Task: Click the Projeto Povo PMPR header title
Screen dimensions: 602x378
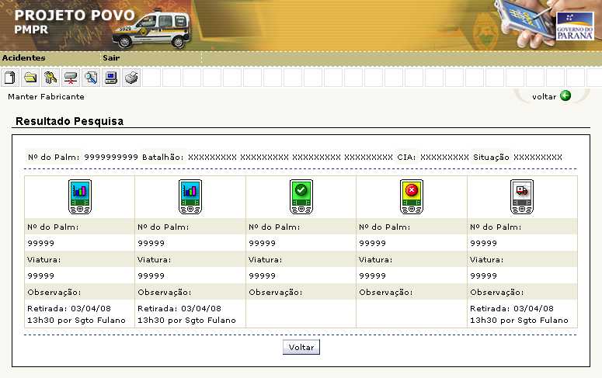Action: (74, 22)
